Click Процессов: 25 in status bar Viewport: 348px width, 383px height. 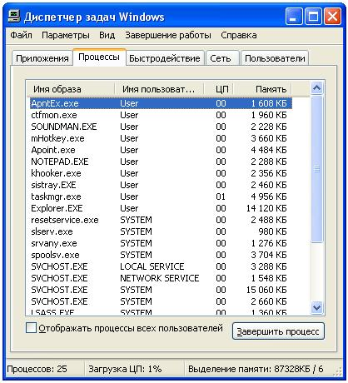pos(37,369)
